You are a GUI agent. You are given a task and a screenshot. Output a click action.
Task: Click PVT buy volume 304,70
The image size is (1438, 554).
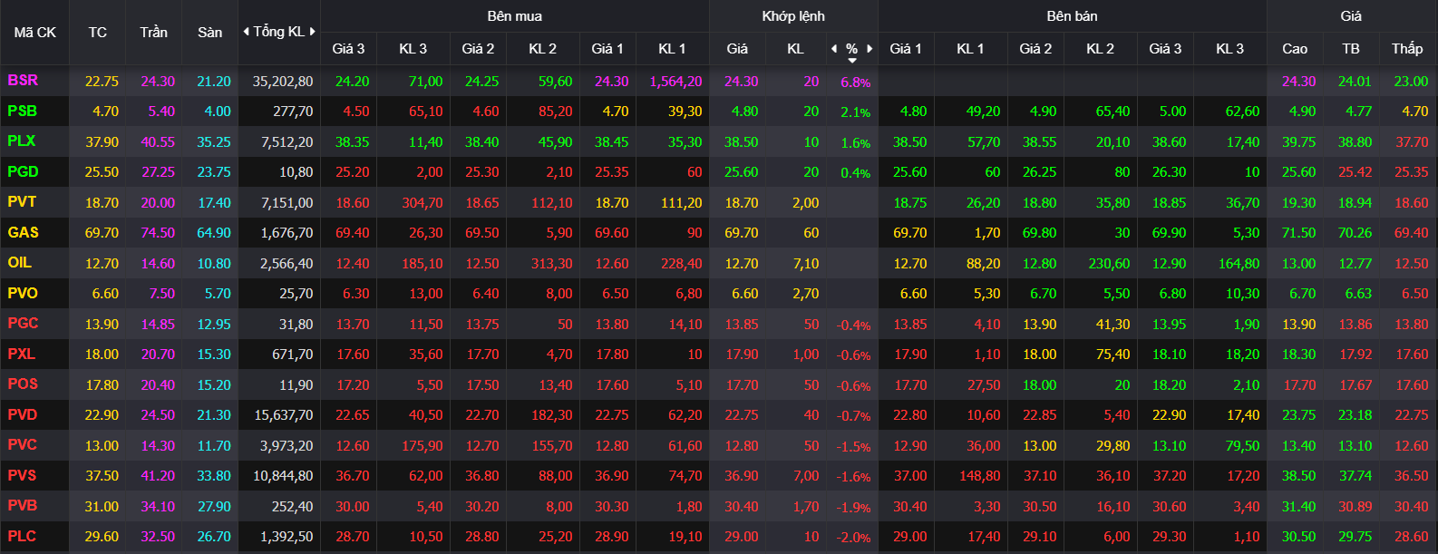pos(423,203)
